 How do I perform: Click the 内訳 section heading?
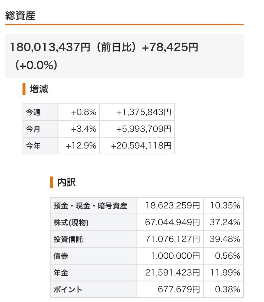[x=67, y=182]
